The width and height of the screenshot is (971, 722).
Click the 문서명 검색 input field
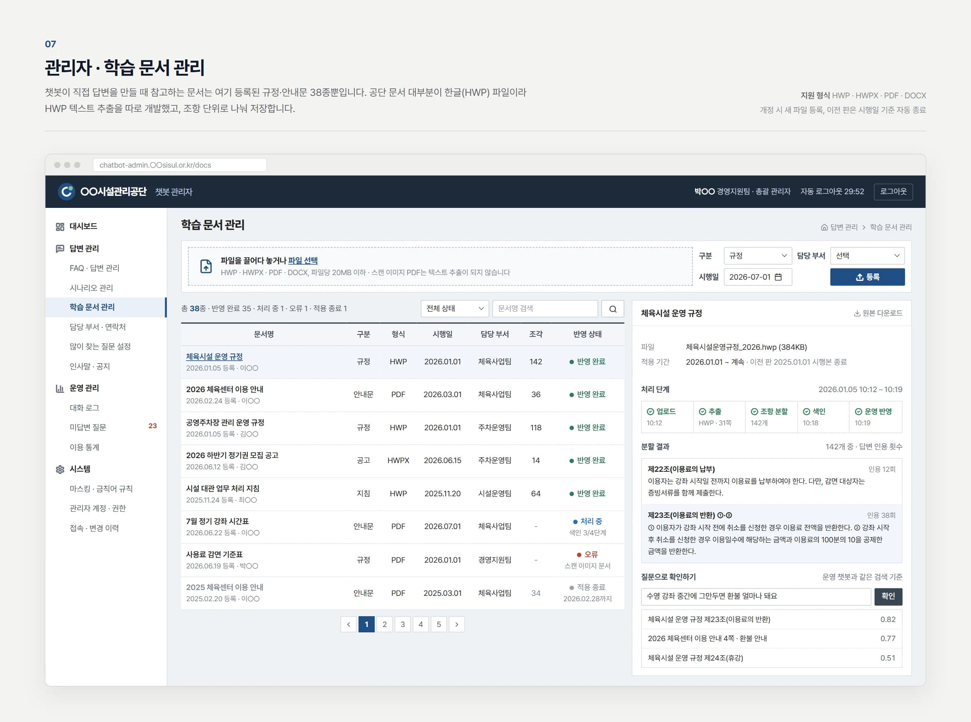[545, 309]
